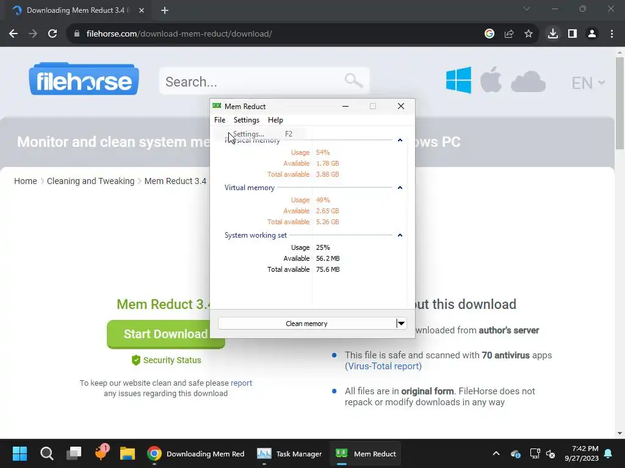The width and height of the screenshot is (625, 468).
Task: Select the Apple Mac platform icon
Action: [x=491, y=80]
